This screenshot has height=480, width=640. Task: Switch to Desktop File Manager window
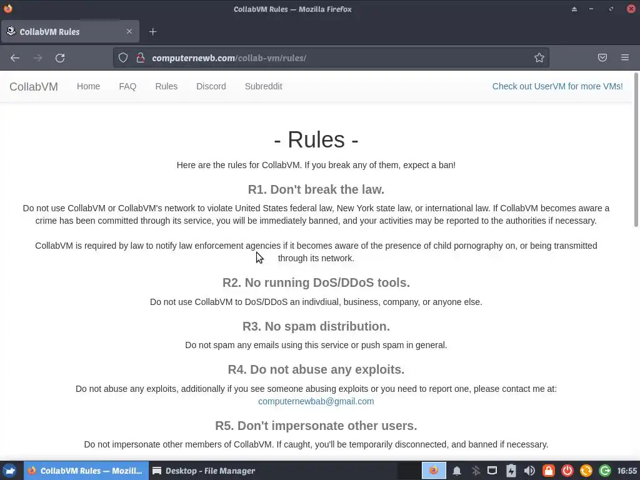click(x=204, y=471)
